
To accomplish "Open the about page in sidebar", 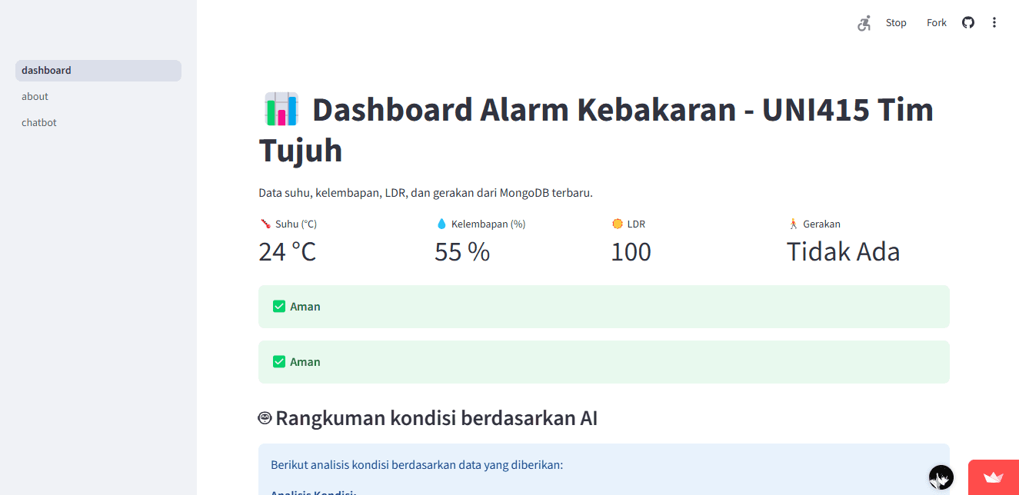I will 35,97.
